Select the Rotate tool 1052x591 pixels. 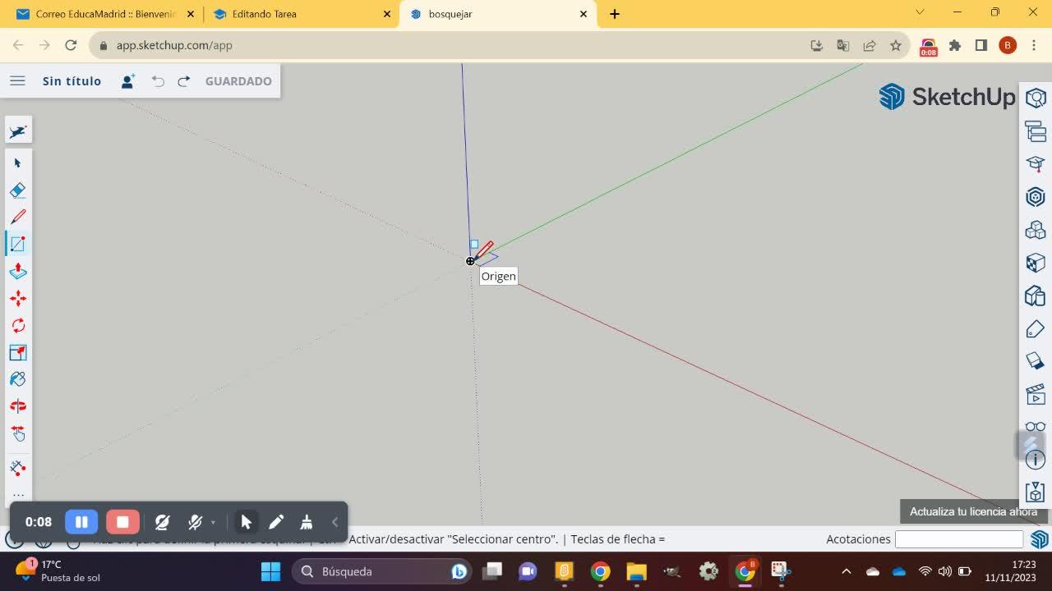18,325
